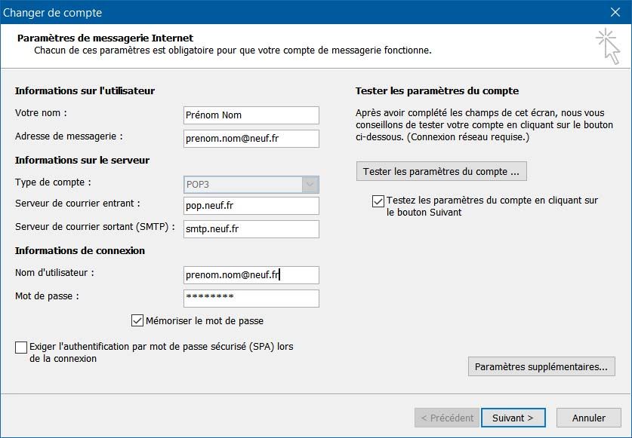Close the 'Changer de compte' window
Viewport: 632px width, 438px height.
tap(618, 12)
